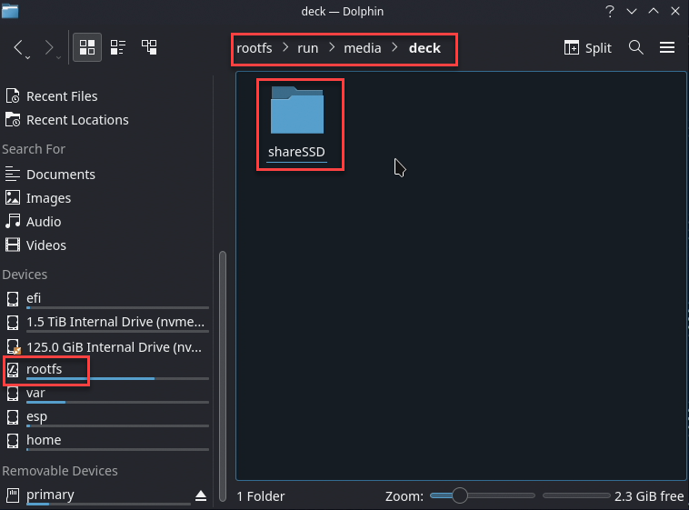Click the Dolphin folder icon in title bar
Image resolution: width=689 pixels, height=510 pixels.
(10, 11)
